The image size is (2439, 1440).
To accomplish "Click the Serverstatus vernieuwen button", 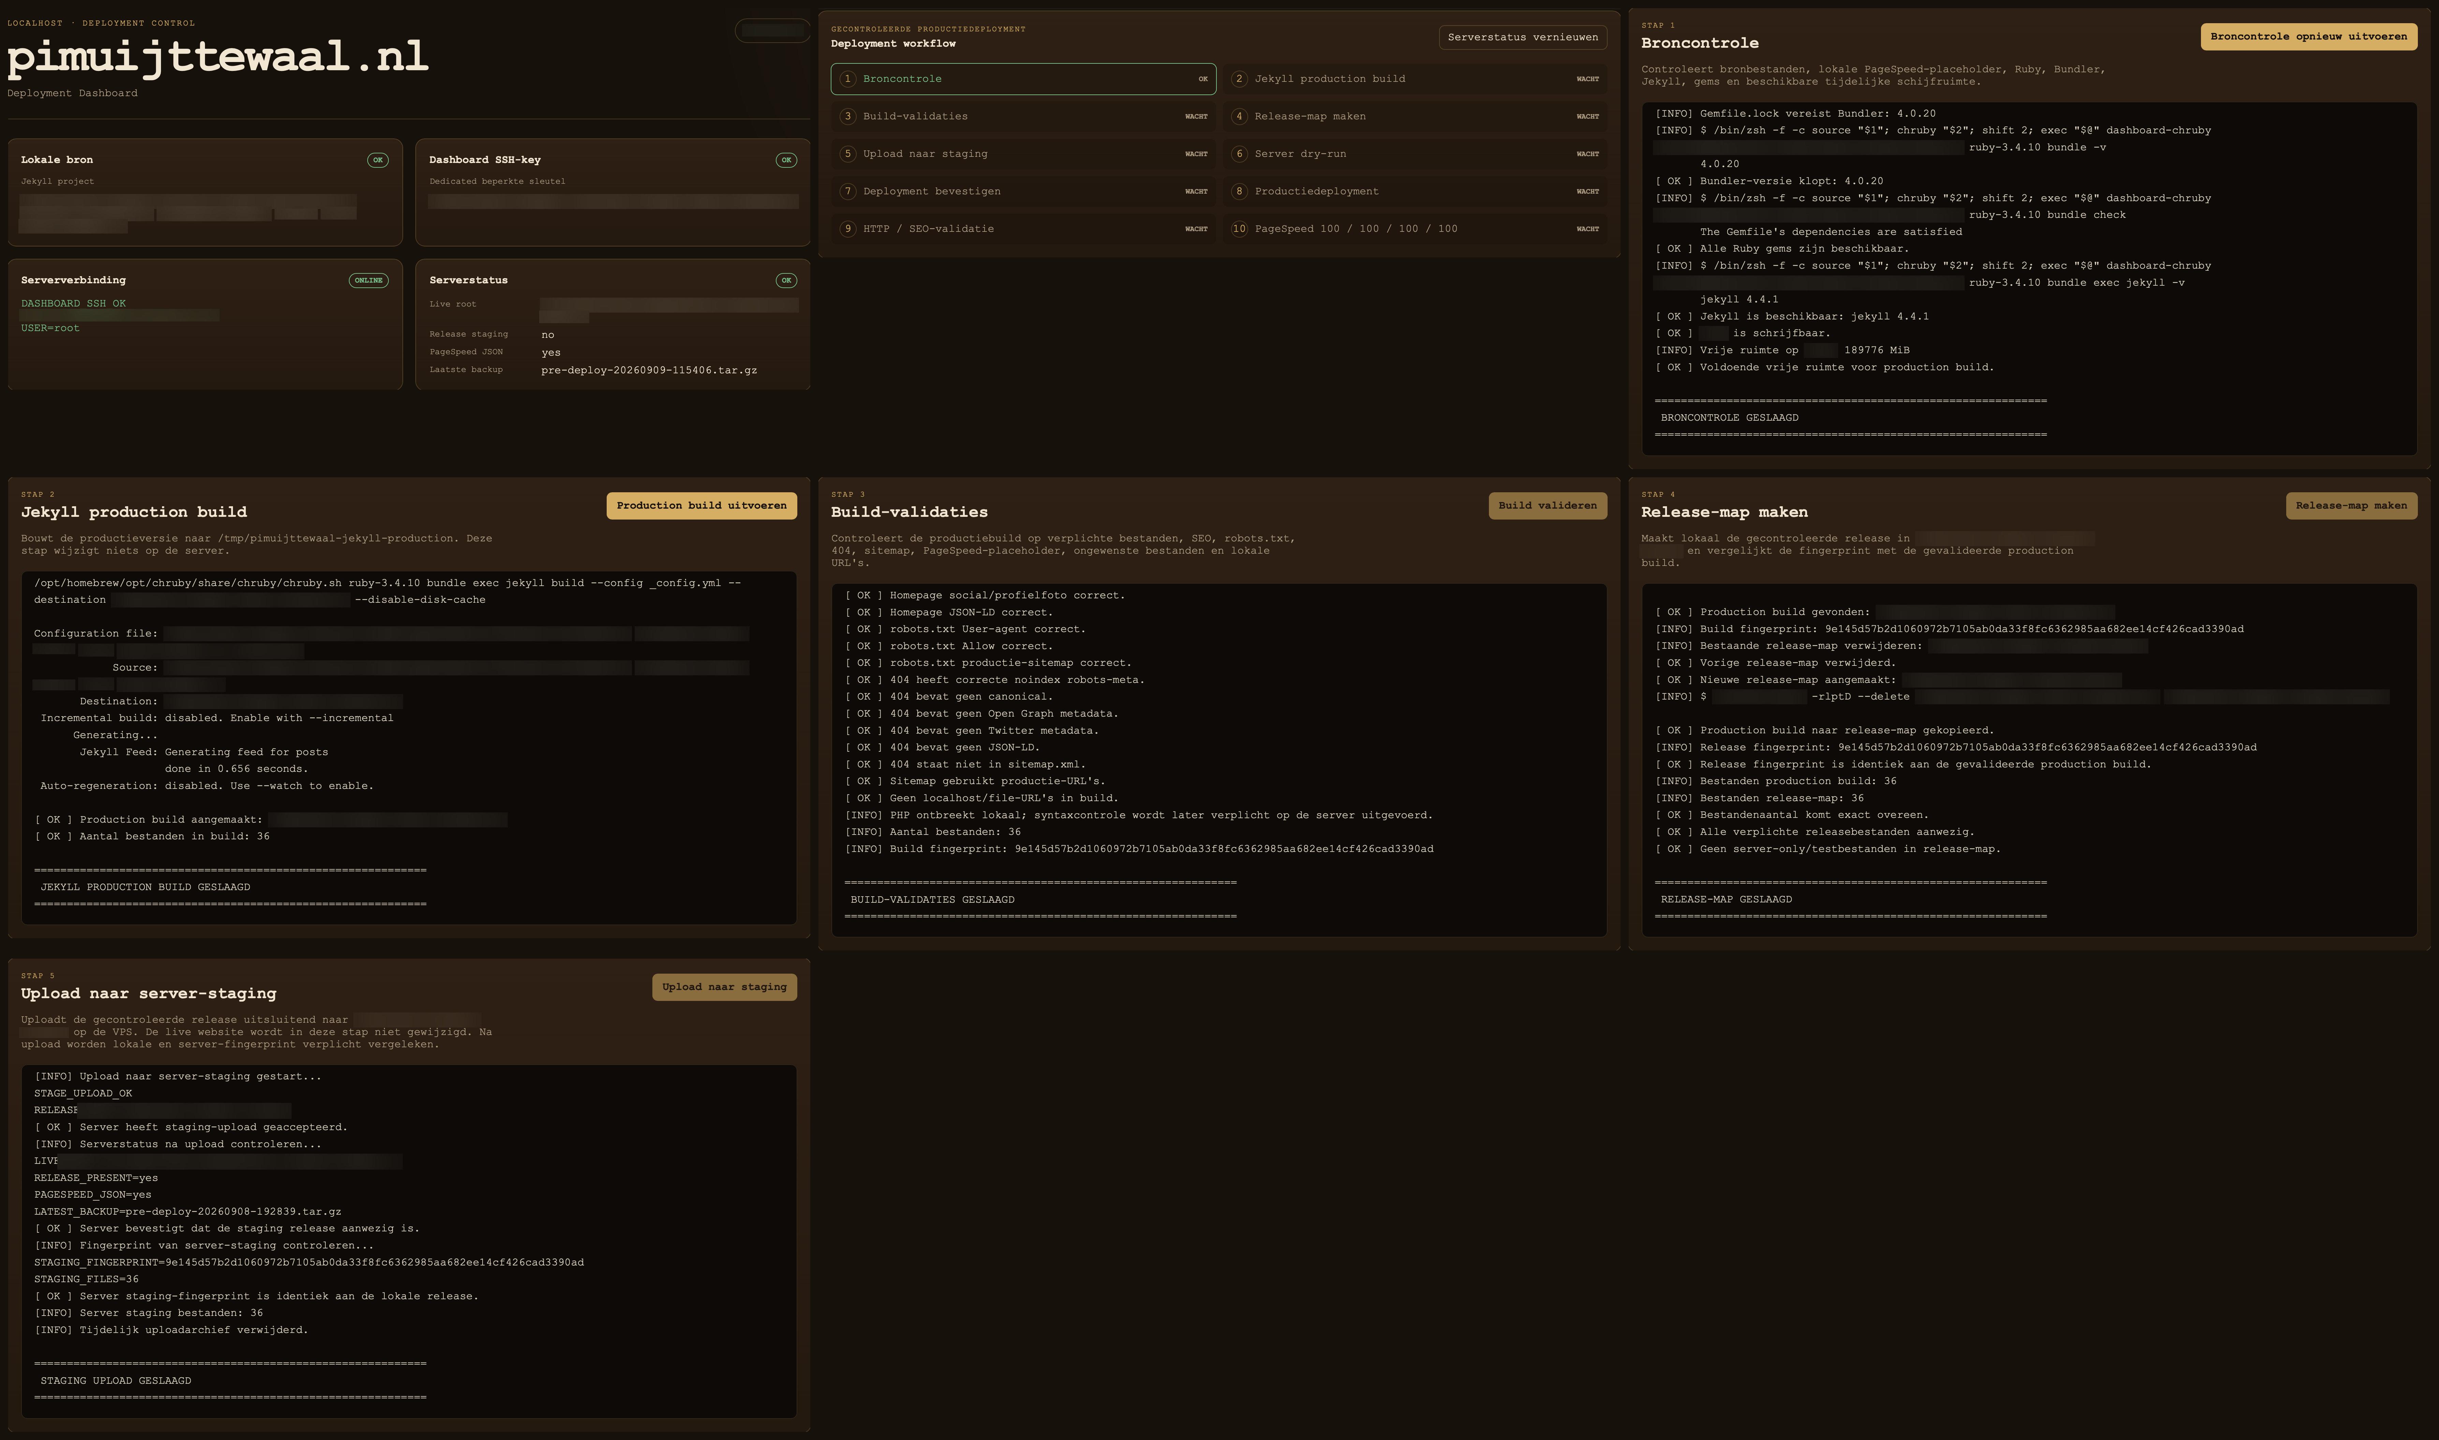I will [1523, 37].
